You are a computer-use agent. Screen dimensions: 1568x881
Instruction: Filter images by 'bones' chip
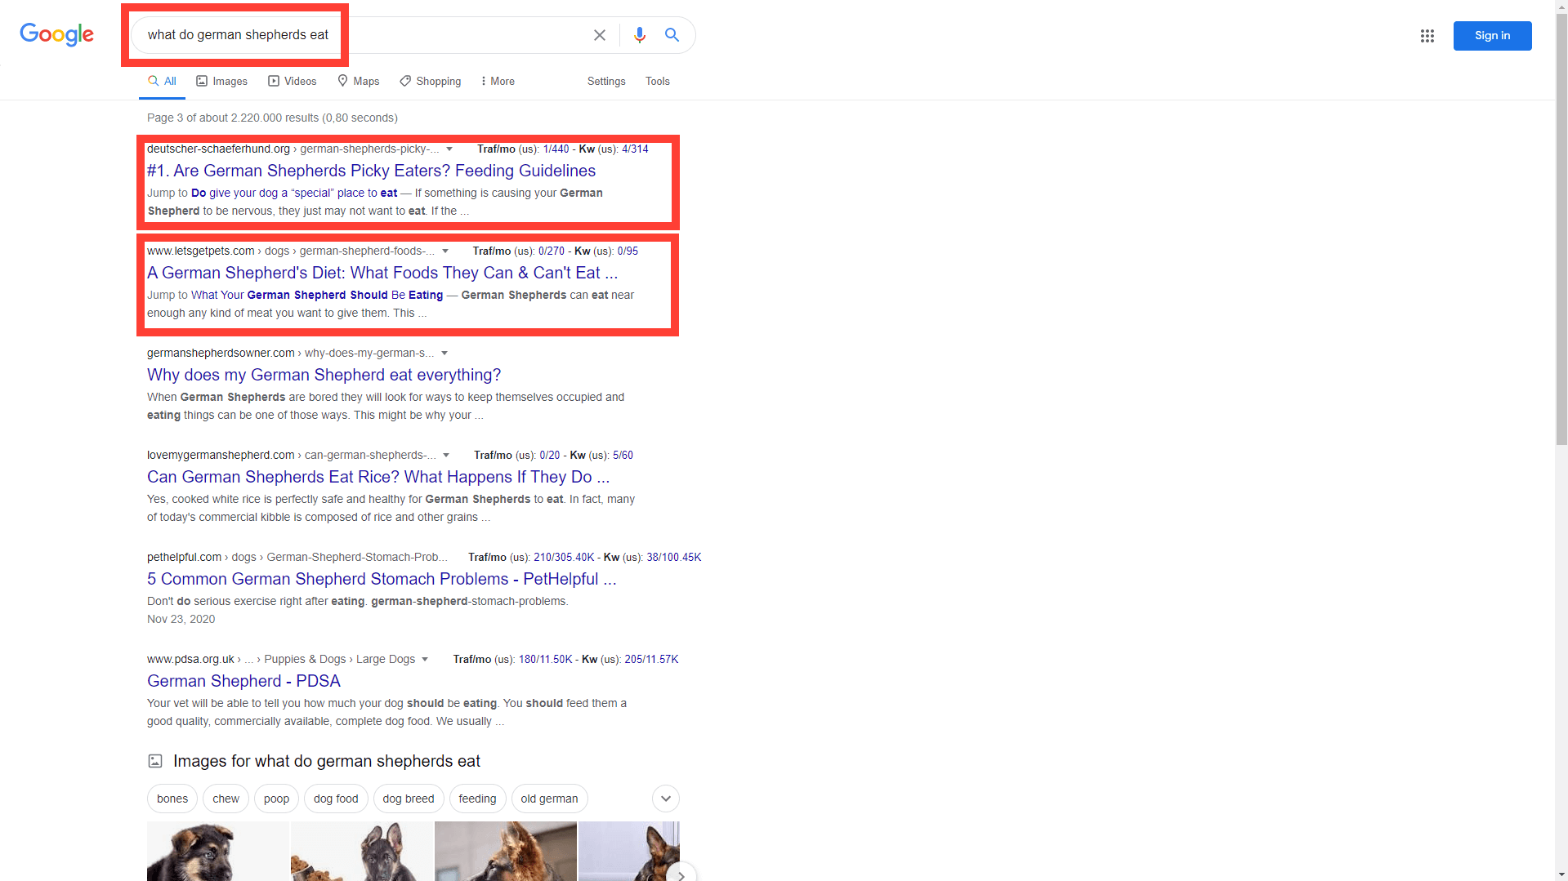(172, 799)
